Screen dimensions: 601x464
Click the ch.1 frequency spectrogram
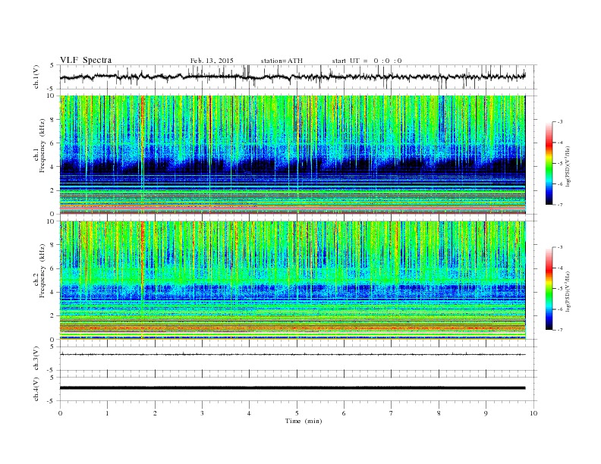click(x=293, y=155)
